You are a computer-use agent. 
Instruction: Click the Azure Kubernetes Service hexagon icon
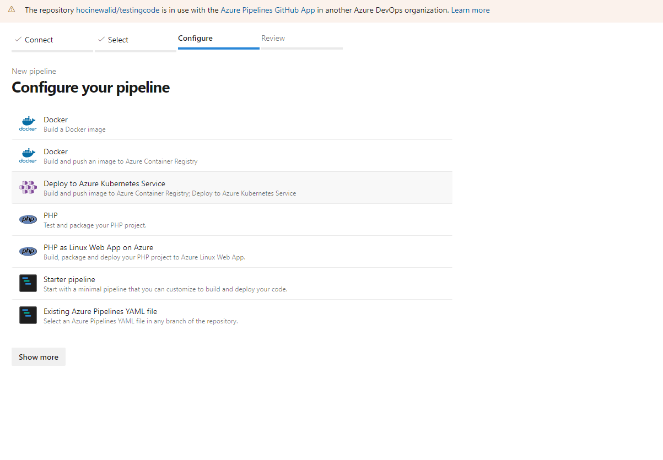[x=28, y=188]
